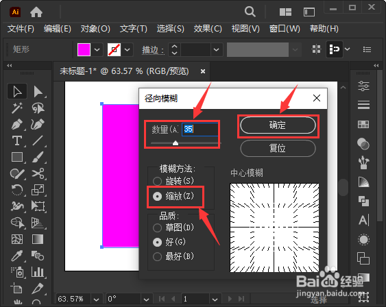Choose the Scissors tool

[38, 173]
